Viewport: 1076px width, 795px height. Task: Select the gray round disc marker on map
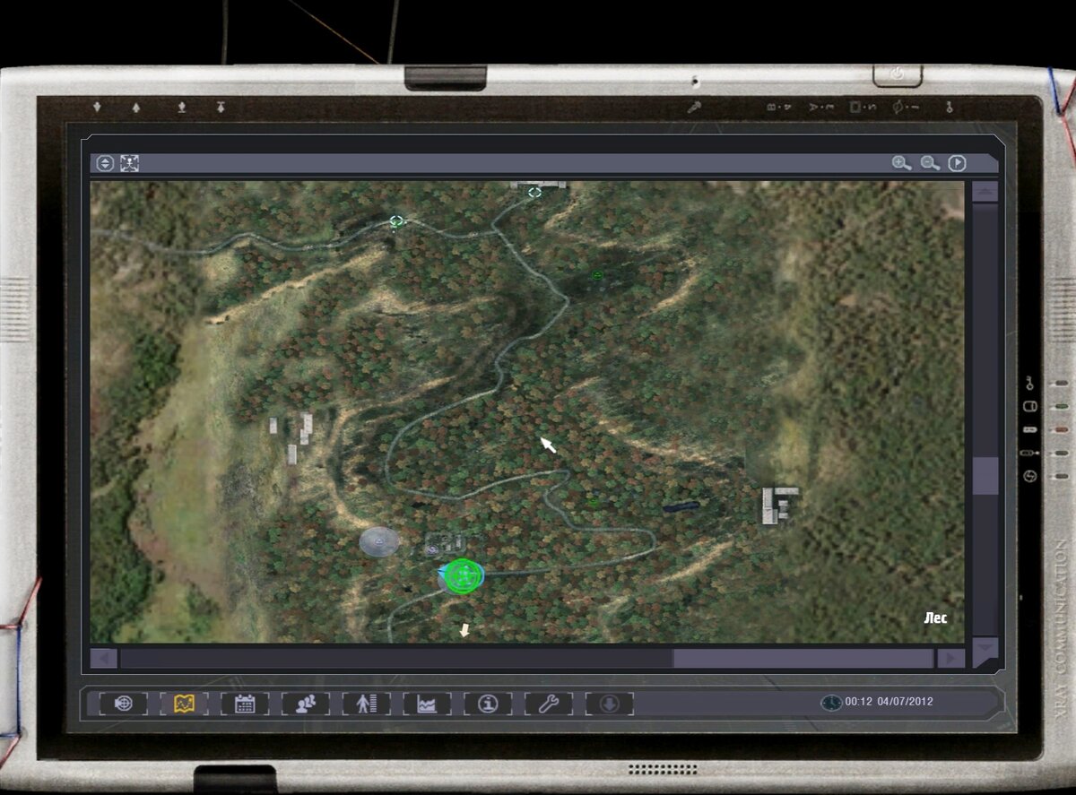click(x=379, y=540)
